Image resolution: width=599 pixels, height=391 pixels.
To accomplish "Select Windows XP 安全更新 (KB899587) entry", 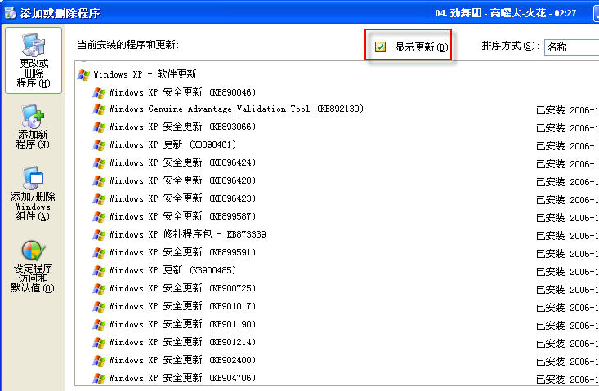I will [x=182, y=216].
